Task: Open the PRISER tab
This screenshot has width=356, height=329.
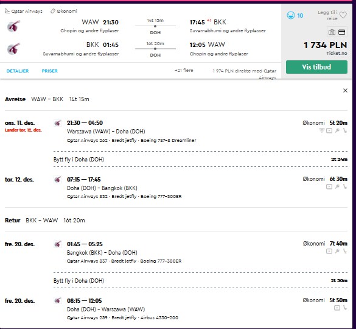Action: click(x=49, y=71)
